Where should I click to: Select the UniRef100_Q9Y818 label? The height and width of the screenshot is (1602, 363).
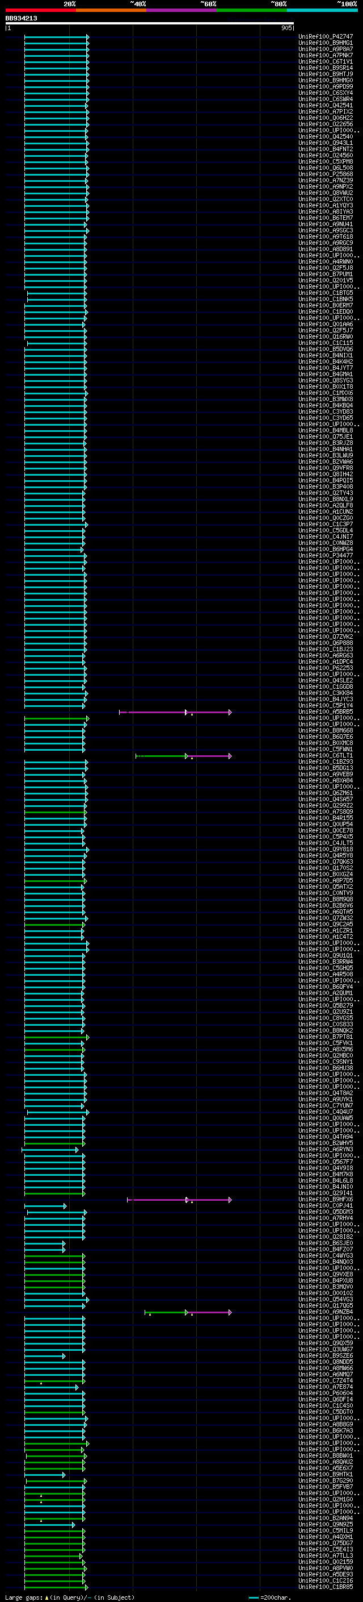(x=326, y=850)
